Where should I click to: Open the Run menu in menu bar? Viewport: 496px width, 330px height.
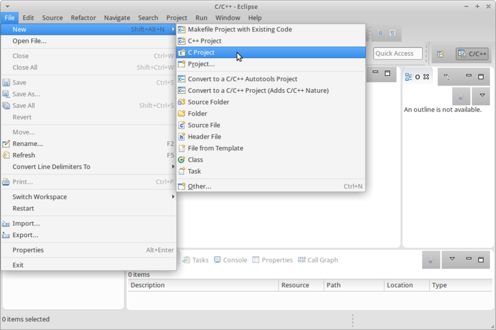(x=201, y=18)
